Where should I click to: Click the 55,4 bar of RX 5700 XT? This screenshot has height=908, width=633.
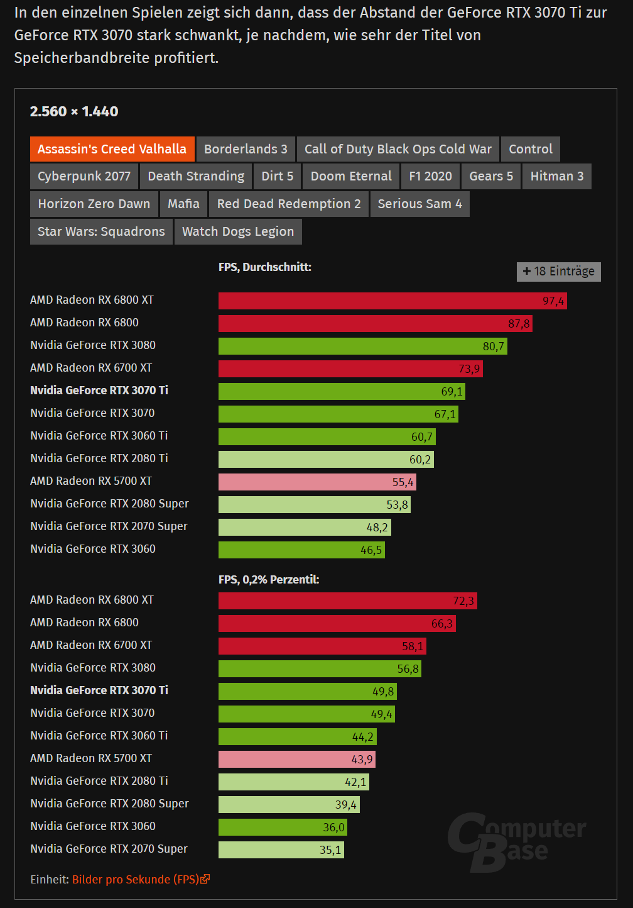tap(318, 482)
